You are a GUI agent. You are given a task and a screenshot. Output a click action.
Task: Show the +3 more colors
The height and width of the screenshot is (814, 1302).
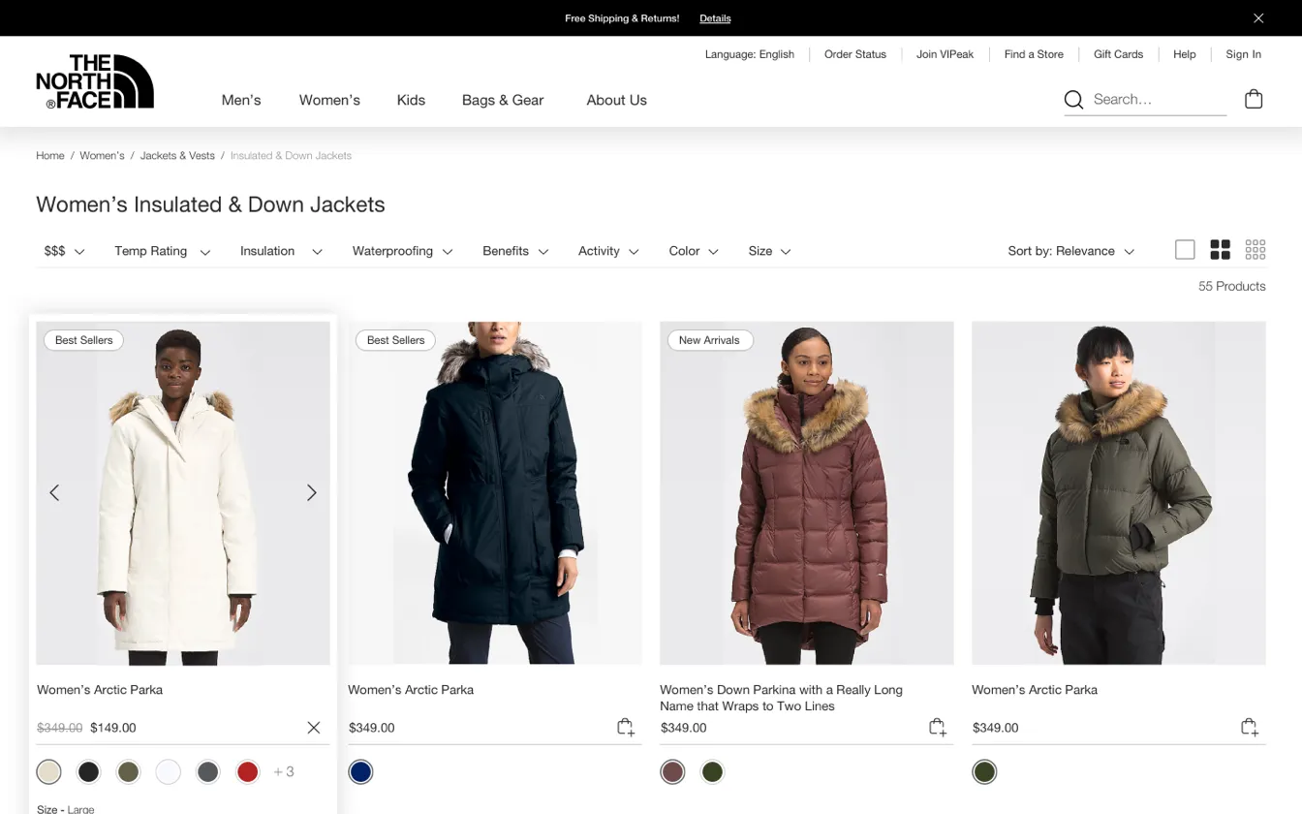coord(284,771)
